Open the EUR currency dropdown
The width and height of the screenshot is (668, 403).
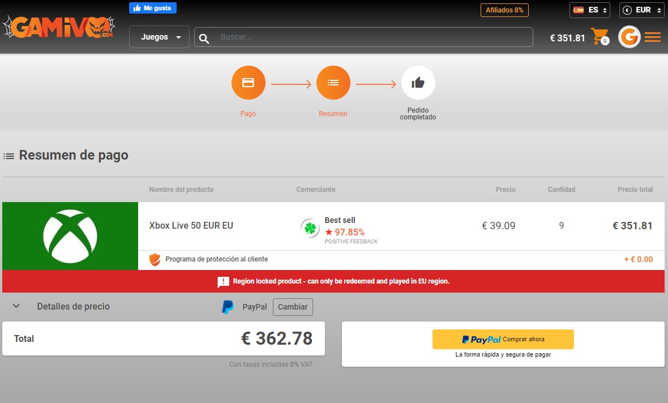[641, 10]
